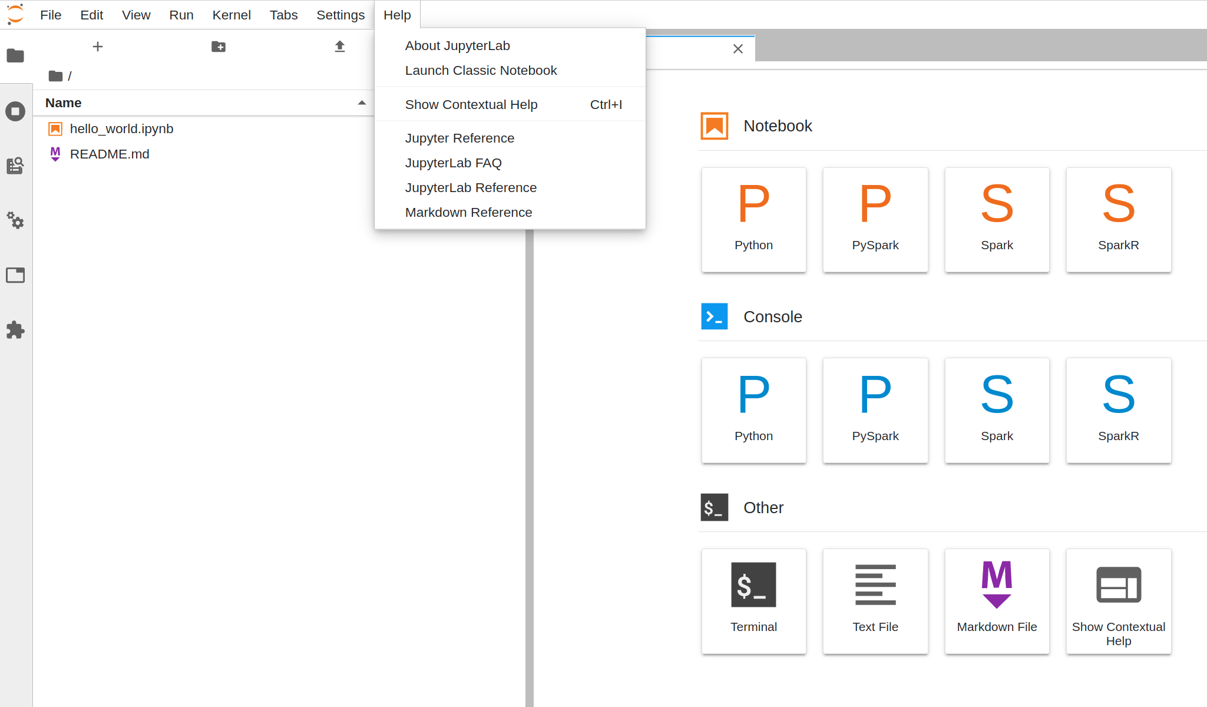Screen dimensions: 1207x707
Task: Open Jupyter Reference from Help menu
Action: 510,138
